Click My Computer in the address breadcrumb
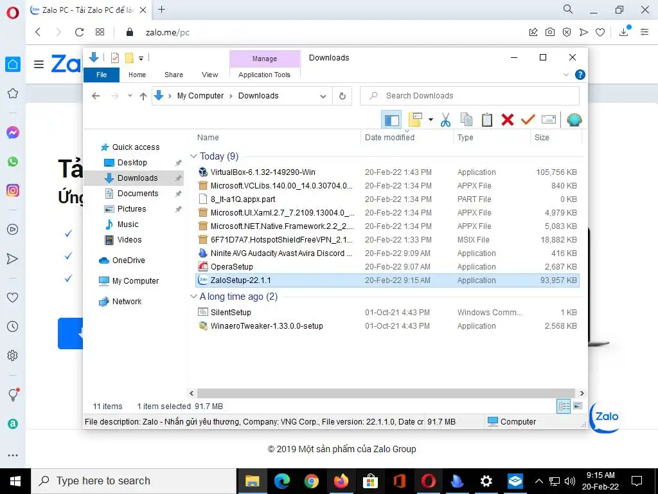 point(200,96)
